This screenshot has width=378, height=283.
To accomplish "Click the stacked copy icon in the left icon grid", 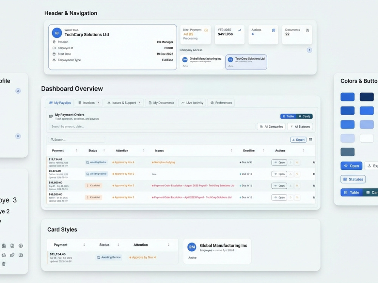I will click(x=12, y=255).
